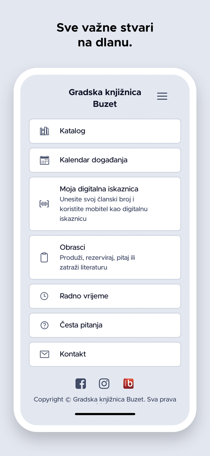Open the hamburger navigation menu

click(x=162, y=96)
